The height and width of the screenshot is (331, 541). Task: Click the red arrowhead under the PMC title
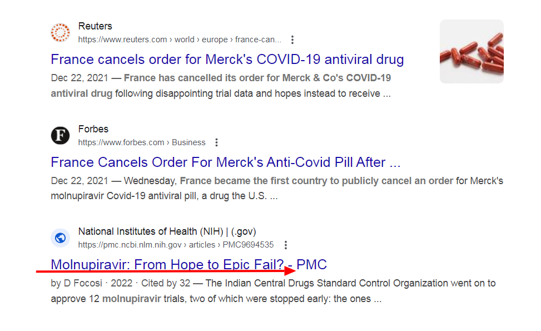pyautogui.click(x=290, y=271)
